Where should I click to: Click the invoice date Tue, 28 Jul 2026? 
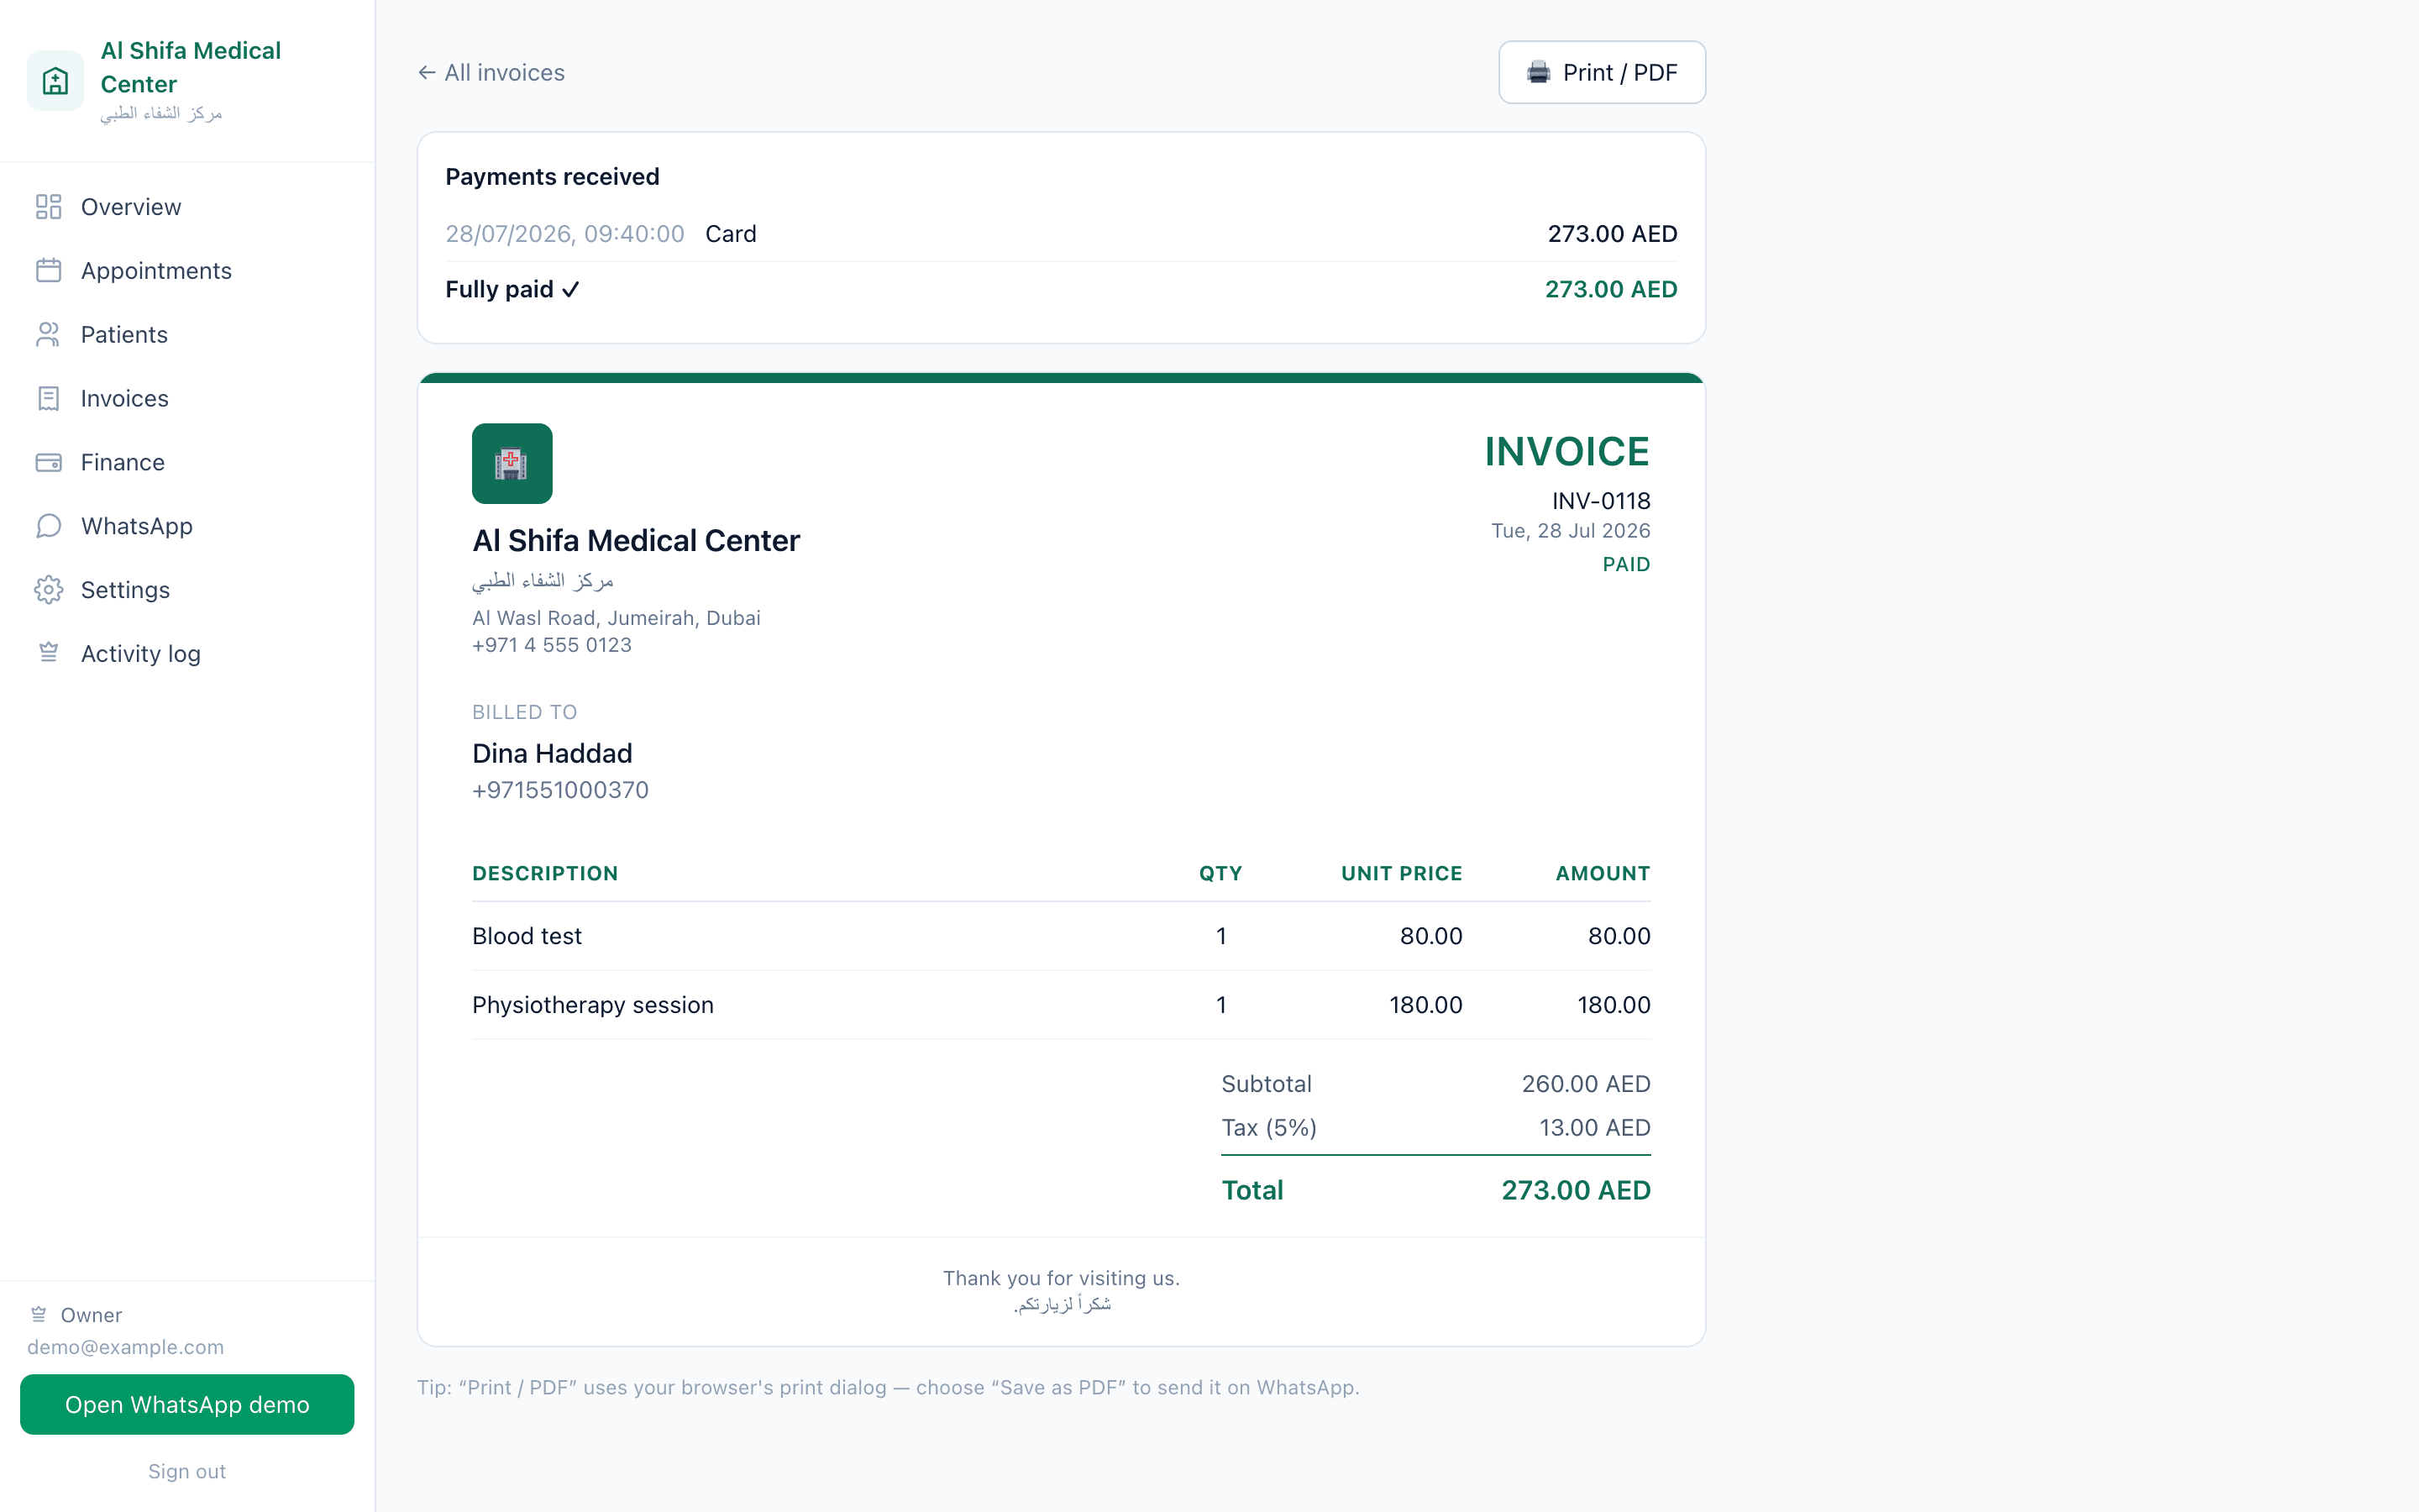click(1571, 531)
